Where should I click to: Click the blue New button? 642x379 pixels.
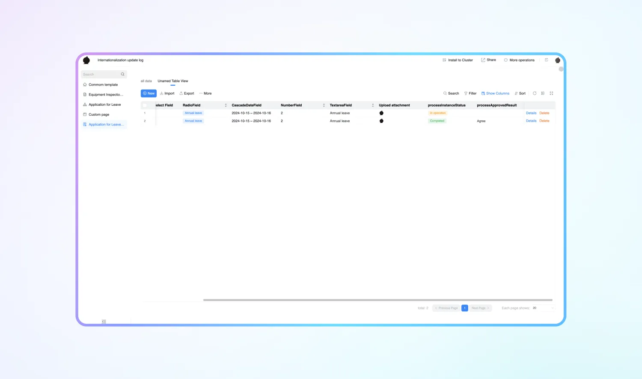[x=149, y=93]
